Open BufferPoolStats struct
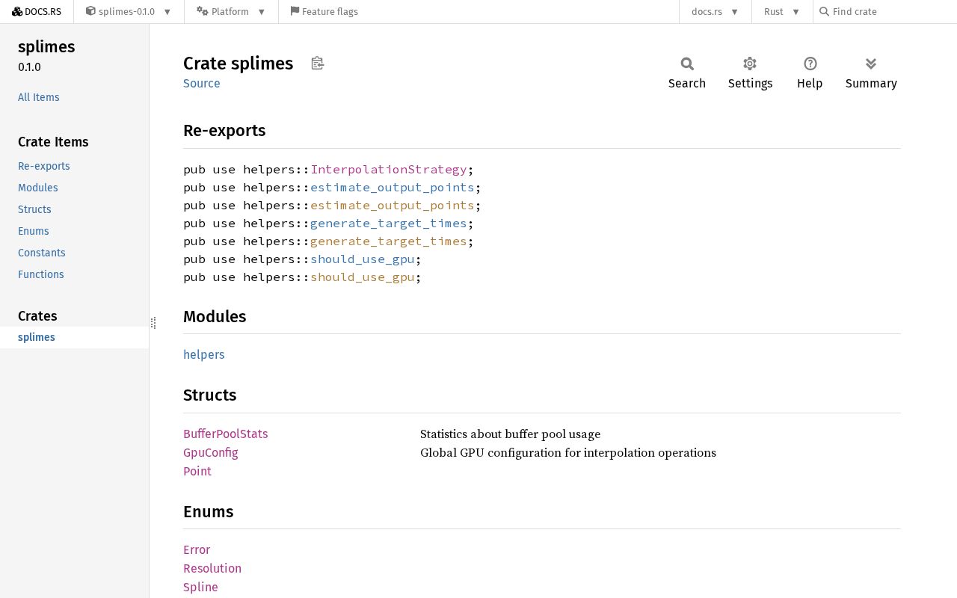This screenshot has width=957, height=598. click(226, 434)
